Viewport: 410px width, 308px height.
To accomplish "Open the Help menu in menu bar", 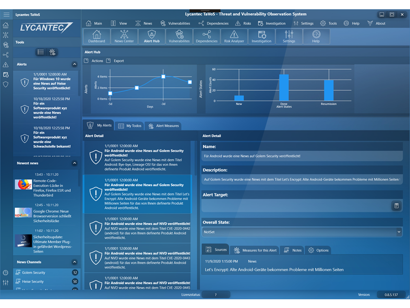I will (352, 23).
